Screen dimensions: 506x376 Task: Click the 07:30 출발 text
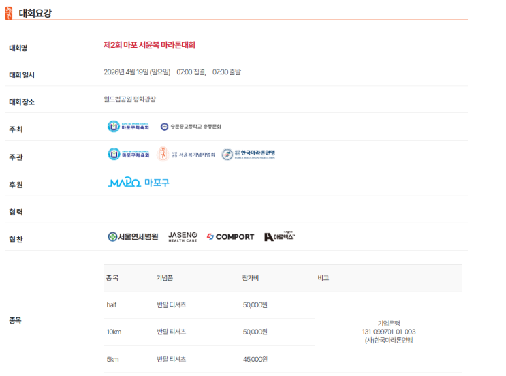[x=227, y=72]
